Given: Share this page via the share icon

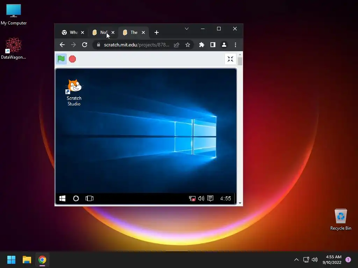Looking at the screenshot, I should point(177,45).
